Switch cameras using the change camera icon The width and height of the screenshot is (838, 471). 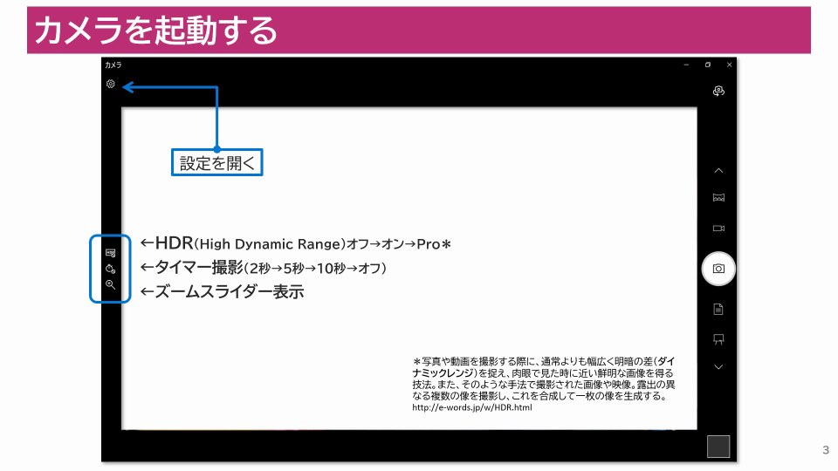[718, 91]
